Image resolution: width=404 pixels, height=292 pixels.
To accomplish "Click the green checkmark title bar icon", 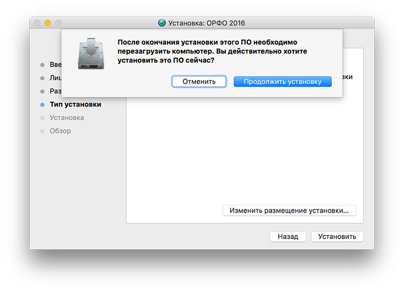I will click(162, 23).
